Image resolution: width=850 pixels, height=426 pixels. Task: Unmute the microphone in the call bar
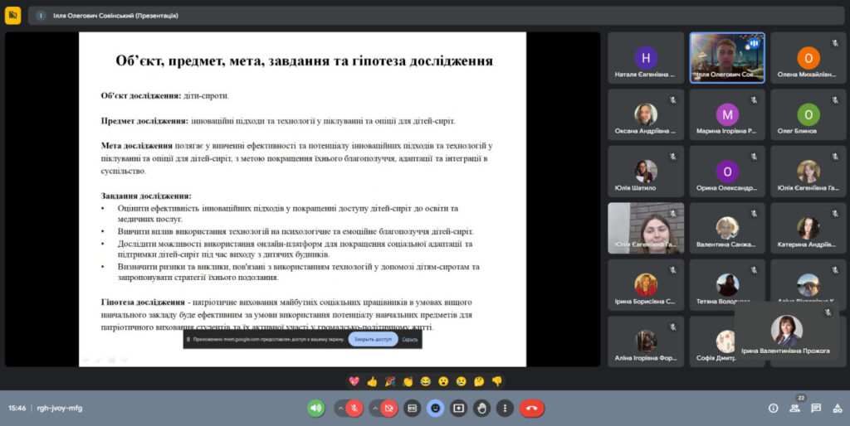point(355,408)
